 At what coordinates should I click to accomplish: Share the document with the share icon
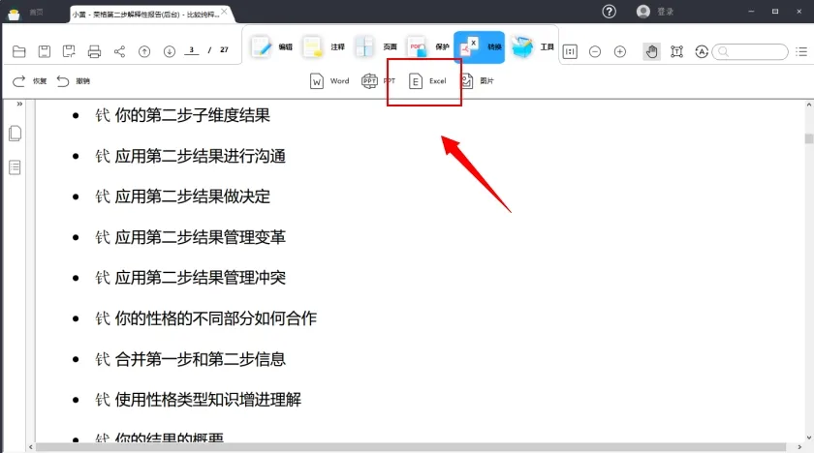[x=119, y=51]
